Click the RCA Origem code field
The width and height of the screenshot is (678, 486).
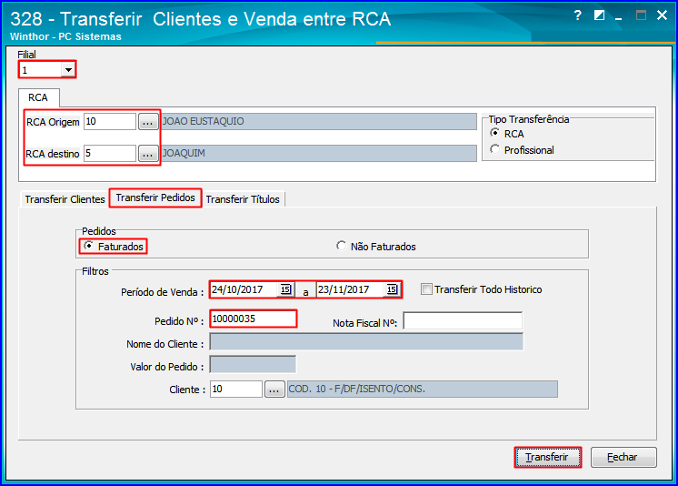pyautogui.click(x=110, y=122)
